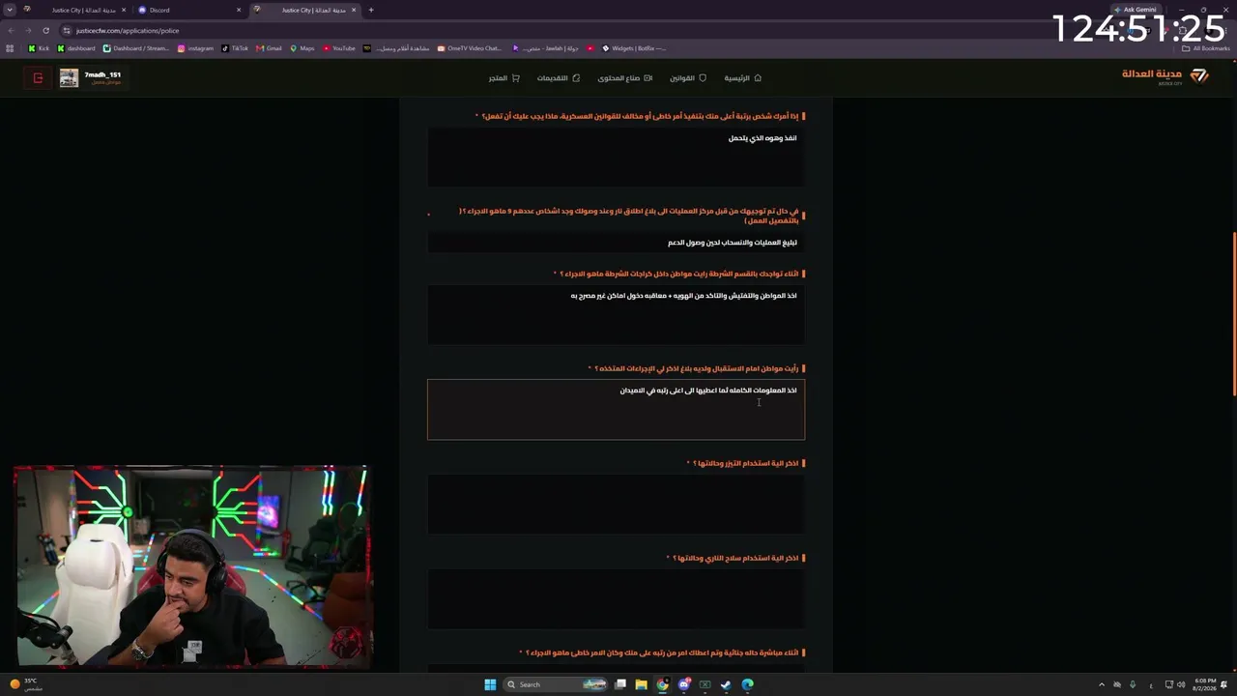1237x696 pixels.
Task: Click the justicecfw.com address bar
Action: (580, 30)
